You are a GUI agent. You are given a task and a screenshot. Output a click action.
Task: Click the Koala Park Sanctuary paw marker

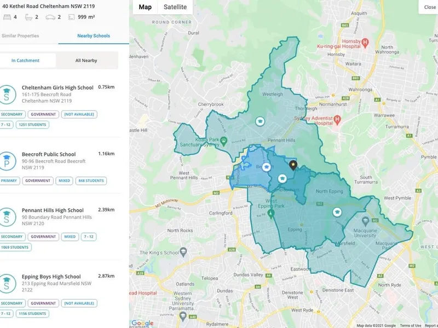tap(223, 141)
